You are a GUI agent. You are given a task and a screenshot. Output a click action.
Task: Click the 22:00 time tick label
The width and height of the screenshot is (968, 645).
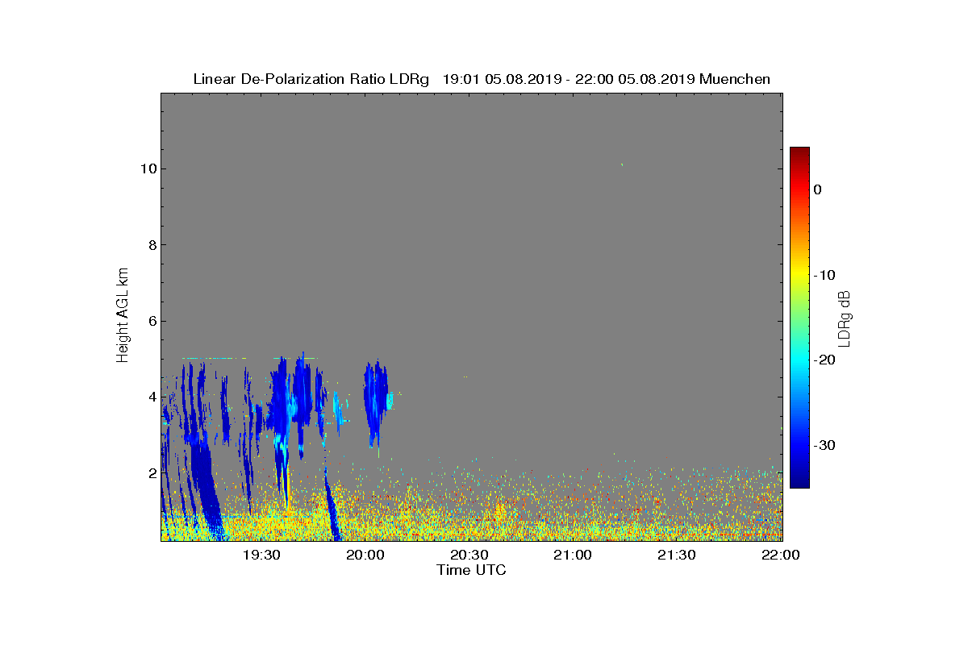point(780,555)
